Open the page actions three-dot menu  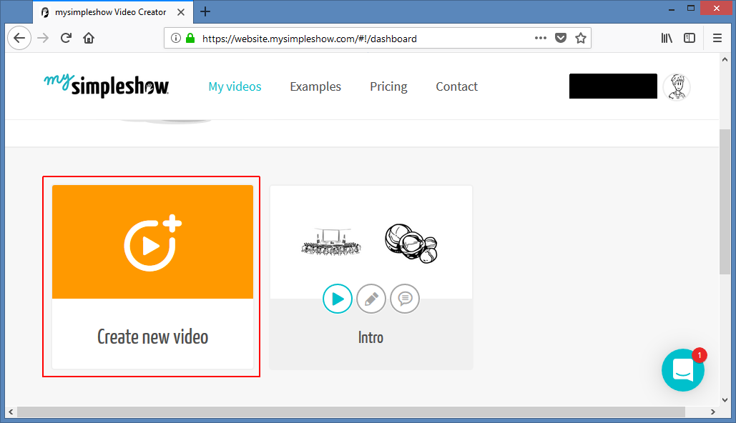click(x=541, y=39)
